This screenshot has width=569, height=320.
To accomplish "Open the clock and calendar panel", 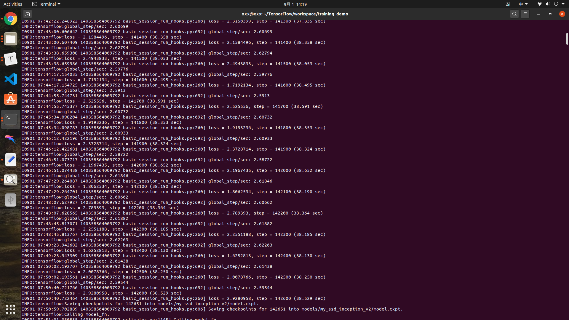I will coord(295,4).
